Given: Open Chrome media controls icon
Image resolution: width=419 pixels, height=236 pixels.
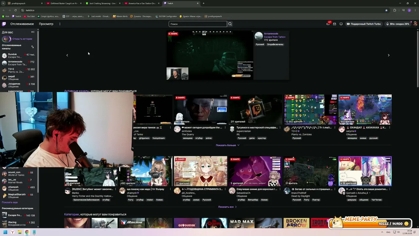Looking at the screenshot, I should click(403, 10).
